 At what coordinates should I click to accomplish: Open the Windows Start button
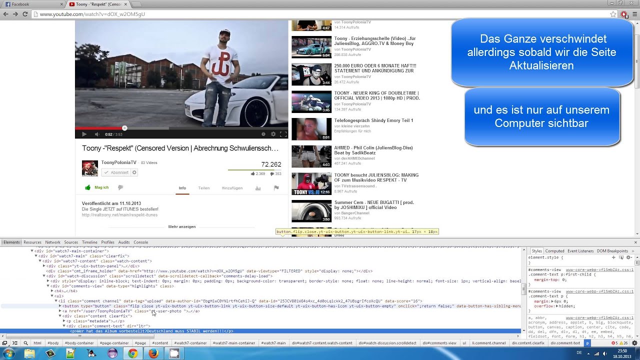click(9, 353)
